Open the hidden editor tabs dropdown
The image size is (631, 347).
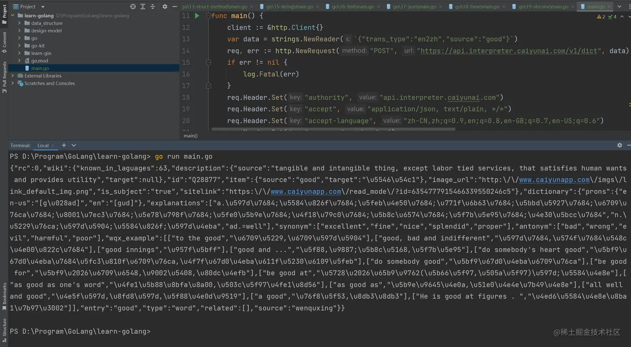point(620,7)
